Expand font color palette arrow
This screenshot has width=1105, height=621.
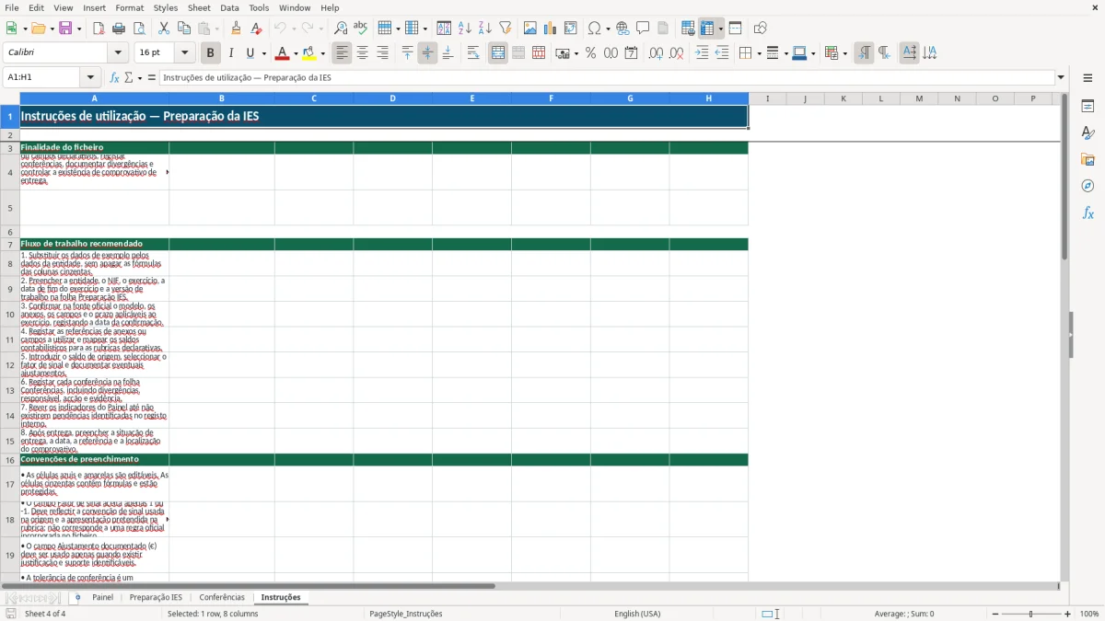point(296,53)
